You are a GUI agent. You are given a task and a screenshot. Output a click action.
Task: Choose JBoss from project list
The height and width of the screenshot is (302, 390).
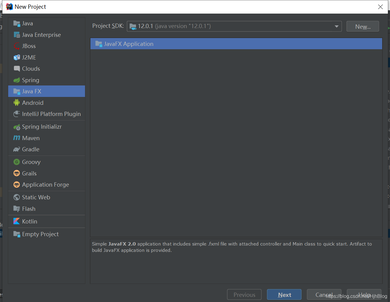tap(47, 46)
